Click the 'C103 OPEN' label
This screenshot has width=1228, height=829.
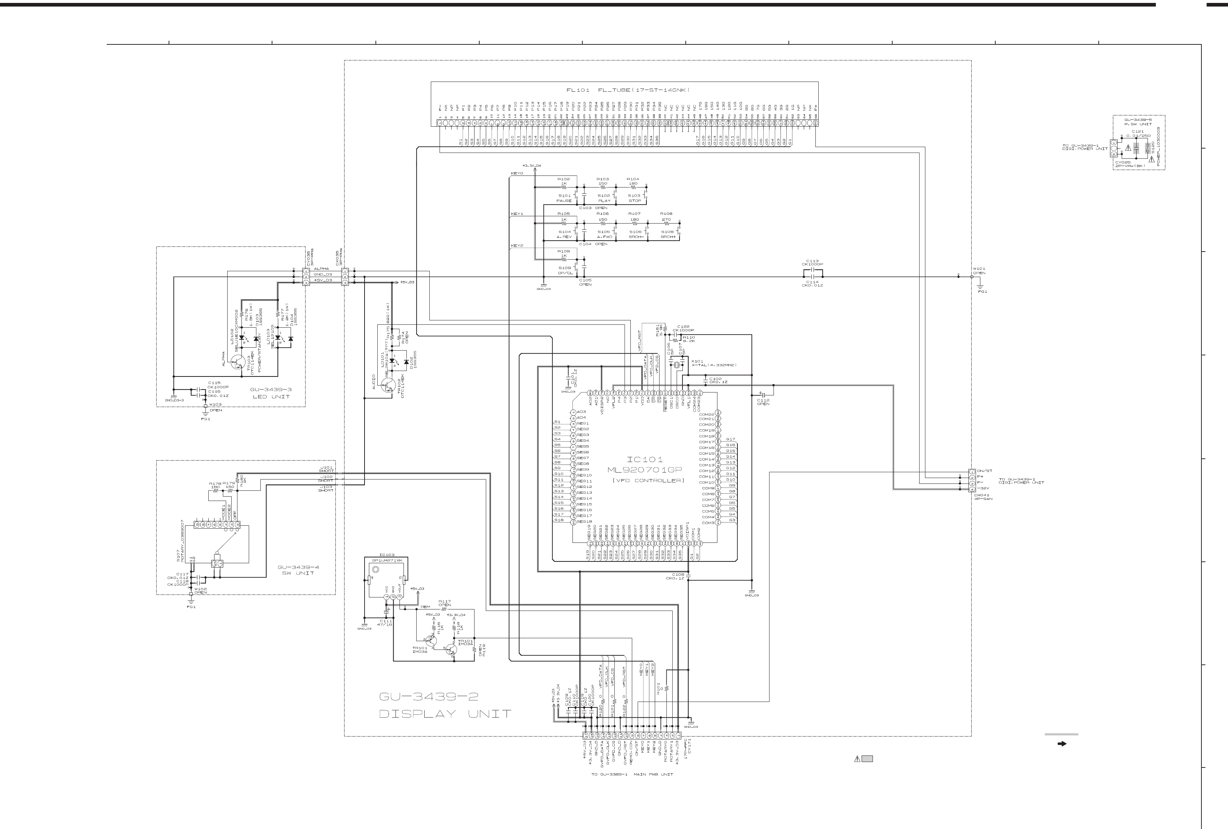click(x=593, y=208)
